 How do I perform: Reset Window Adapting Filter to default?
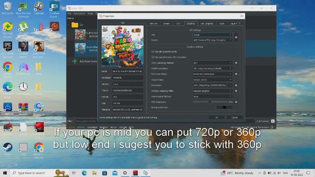pyautogui.click(x=236, y=91)
